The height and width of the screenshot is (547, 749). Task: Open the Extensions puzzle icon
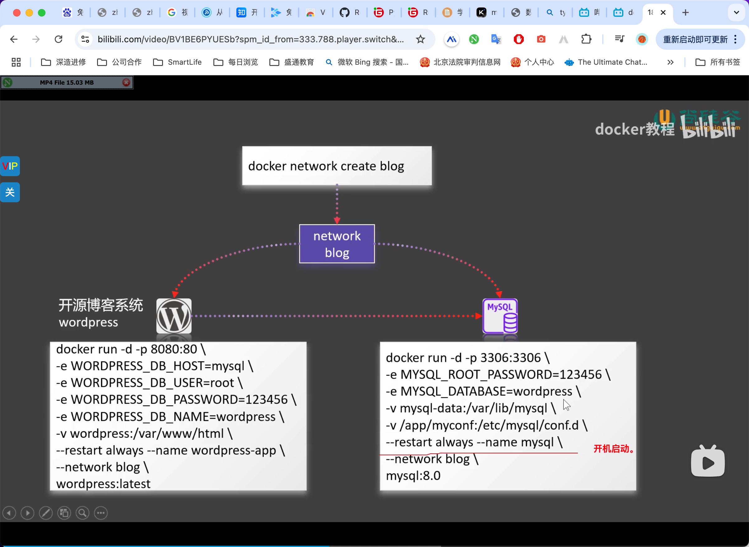pyautogui.click(x=586, y=40)
